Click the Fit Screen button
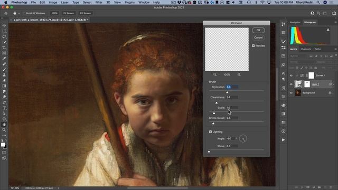Viewport: 338px width, 190px height. 69,13
